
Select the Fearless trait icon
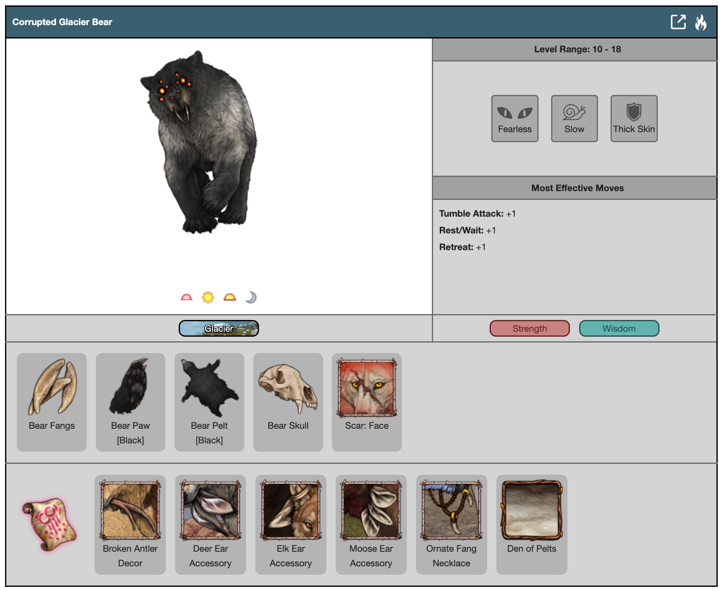(x=514, y=118)
